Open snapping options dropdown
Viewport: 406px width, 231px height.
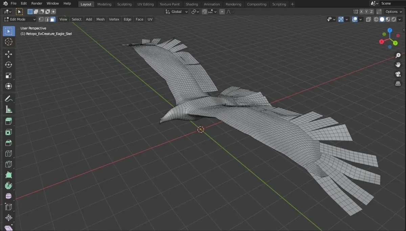point(212,11)
